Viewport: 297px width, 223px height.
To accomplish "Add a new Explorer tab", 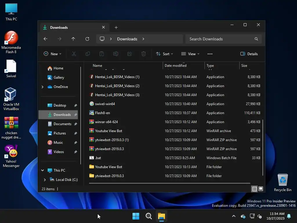I will tap(116, 28).
